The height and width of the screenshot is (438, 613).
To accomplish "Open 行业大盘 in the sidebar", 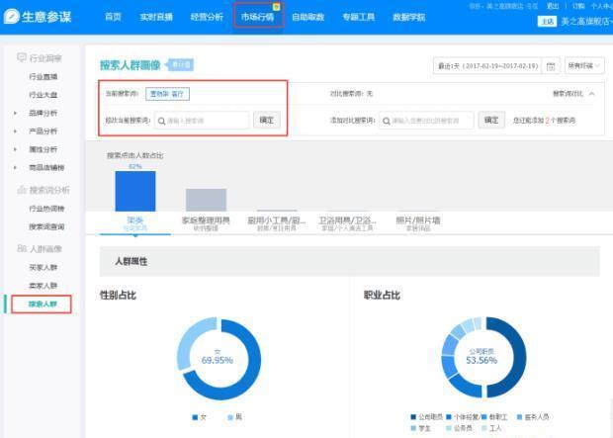I will coord(43,95).
